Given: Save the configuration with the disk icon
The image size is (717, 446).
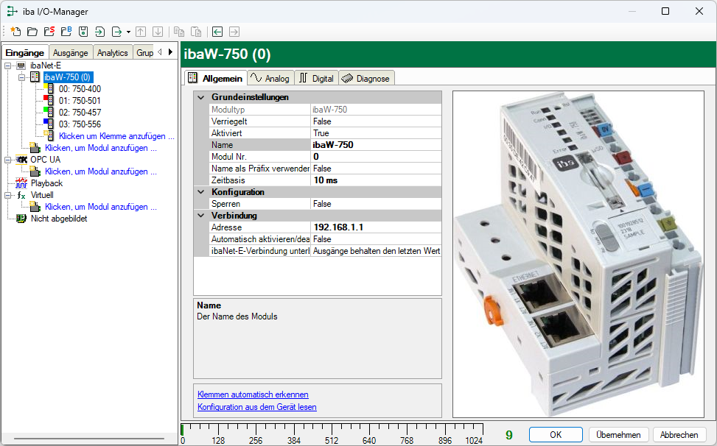Looking at the screenshot, I should (83, 32).
